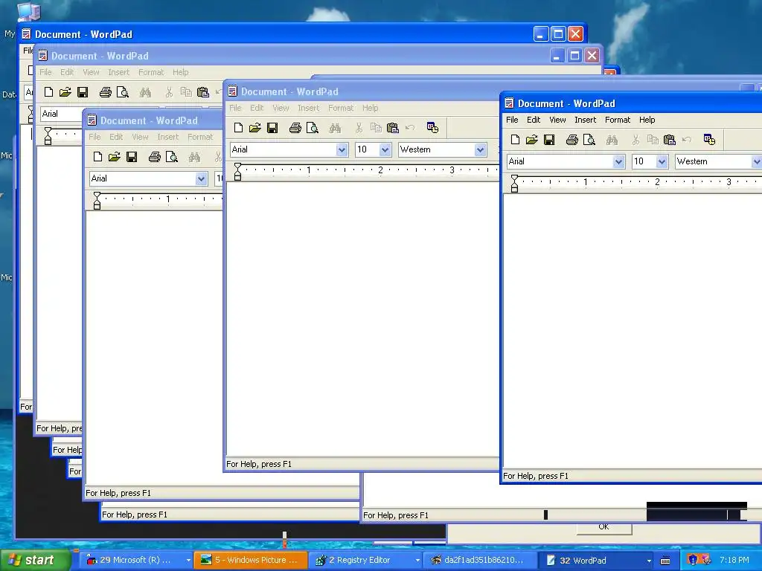Click New icon in frontmost WordPad window
Image resolution: width=762 pixels, height=571 pixels.
(515, 140)
